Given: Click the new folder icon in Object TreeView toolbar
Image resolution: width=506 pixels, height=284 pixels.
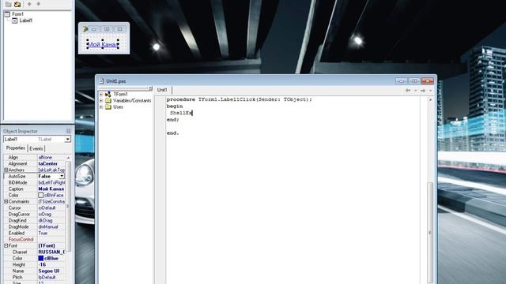Looking at the screenshot, I should (9, 4).
